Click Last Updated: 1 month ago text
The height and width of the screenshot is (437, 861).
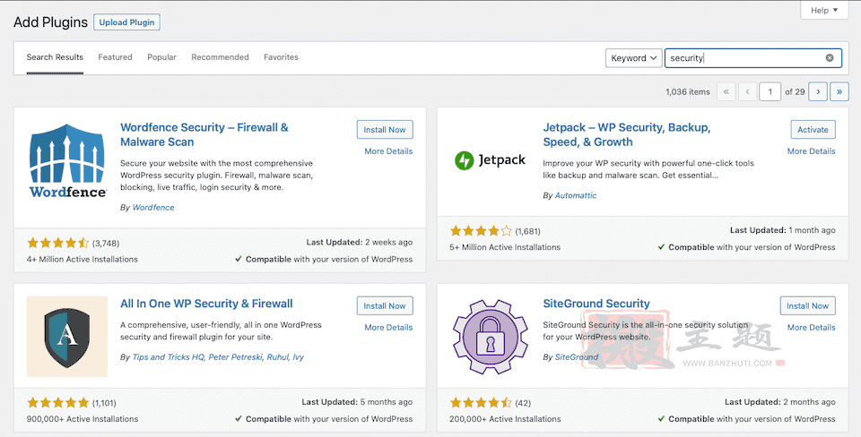(782, 230)
